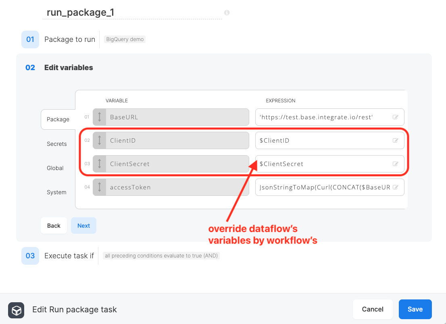Switch to the Secrets tab

56,144
